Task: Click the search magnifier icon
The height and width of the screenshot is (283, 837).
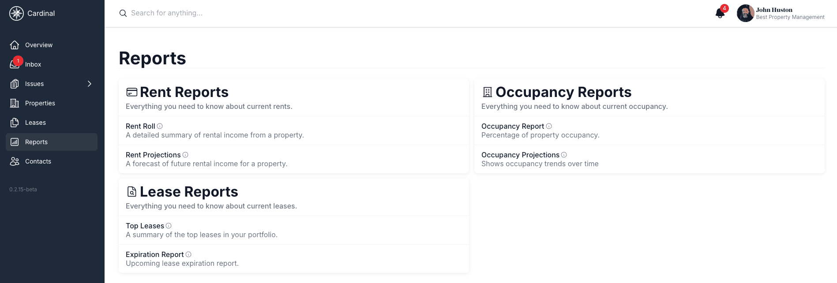Action: pyautogui.click(x=123, y=13)
